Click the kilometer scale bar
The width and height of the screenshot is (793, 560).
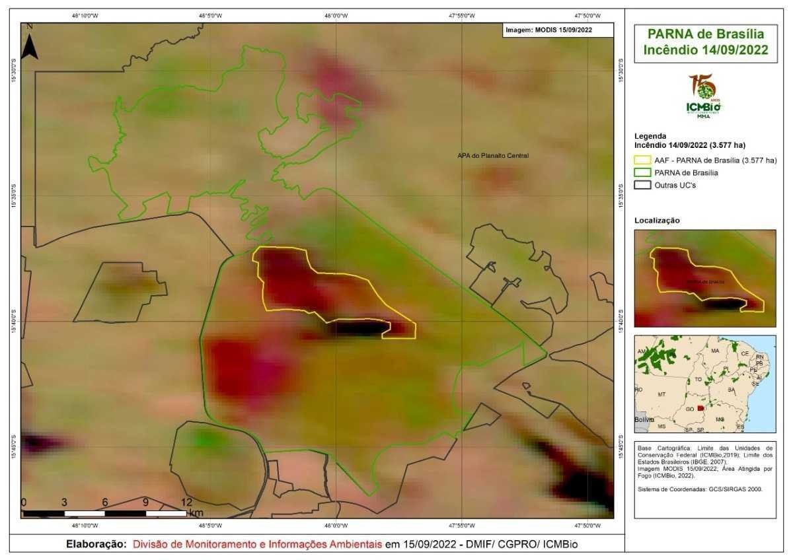tap(106, 512)
